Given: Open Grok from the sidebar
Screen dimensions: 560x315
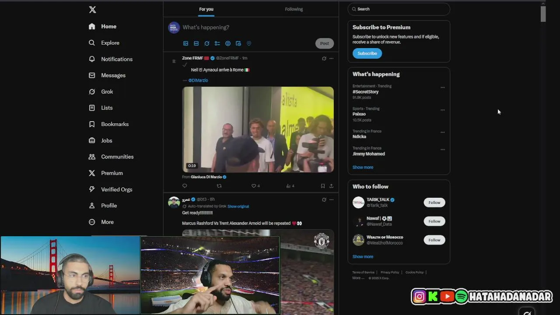Looking at the screenshot, I should click(101, 91).
